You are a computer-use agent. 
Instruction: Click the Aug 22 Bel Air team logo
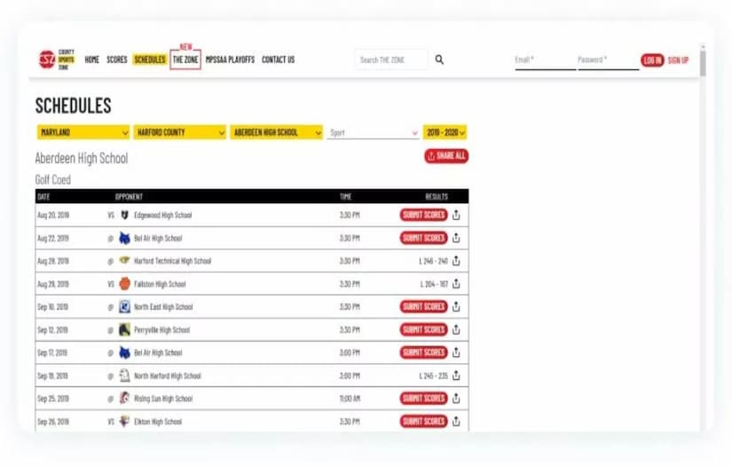click(x=124, y=238)
